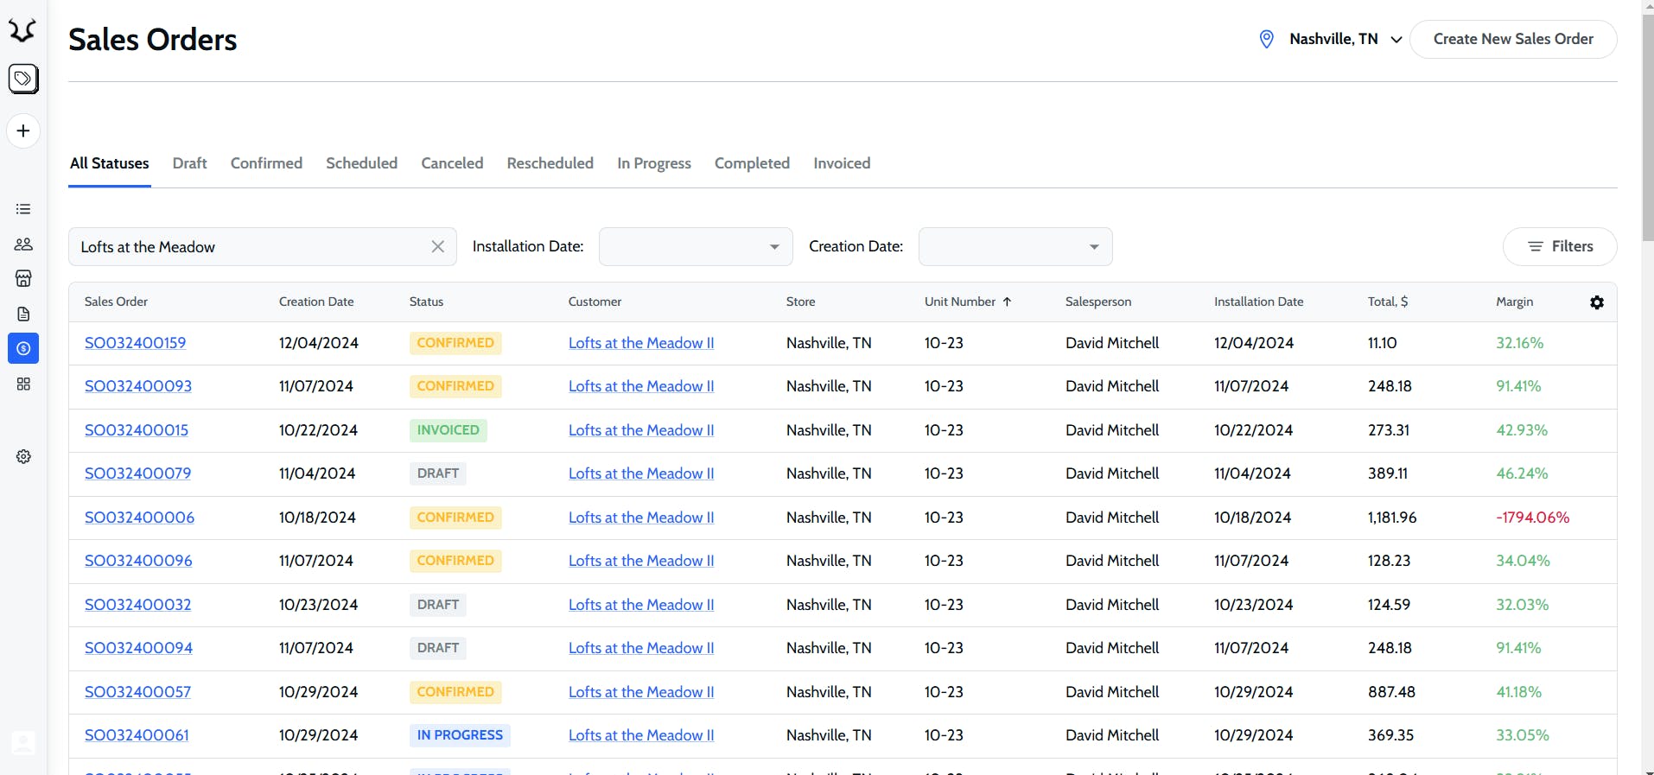Click the location pin icon
The height and width of the screenshot is (775, 1654).
1266,39
